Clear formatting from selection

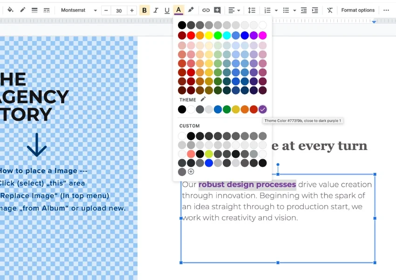(329, 10)
